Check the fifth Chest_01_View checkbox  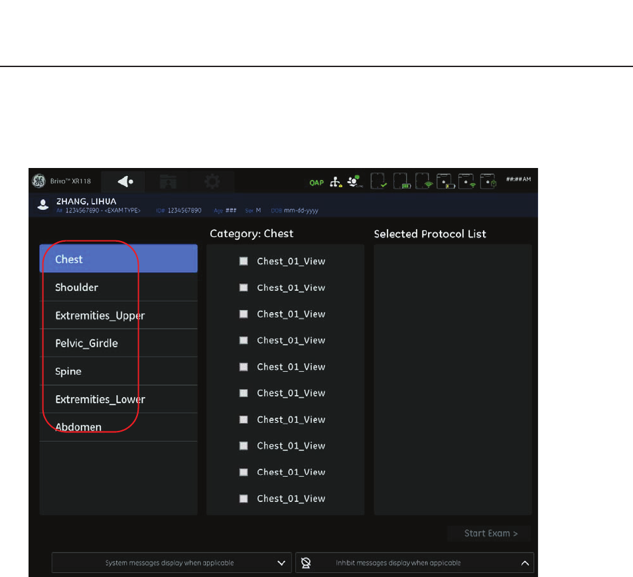pos(244,367)
